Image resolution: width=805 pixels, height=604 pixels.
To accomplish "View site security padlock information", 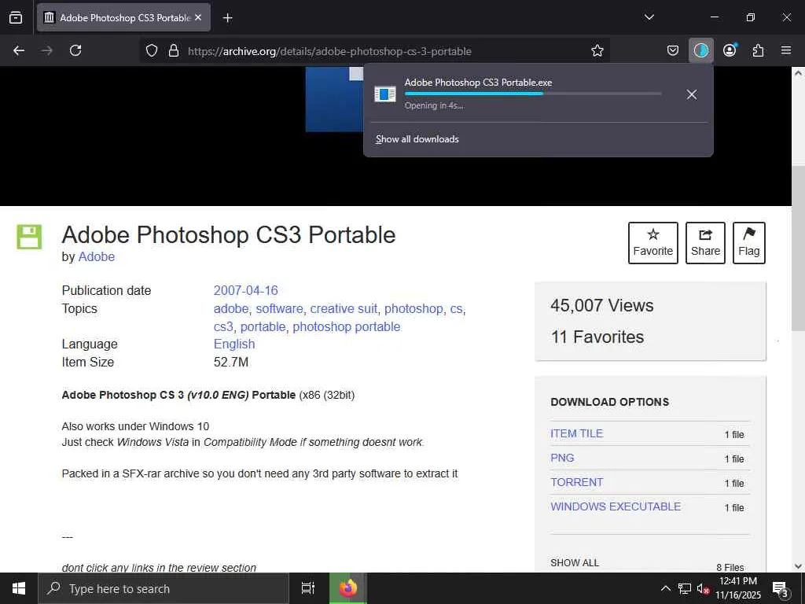I will click(174, 51).
